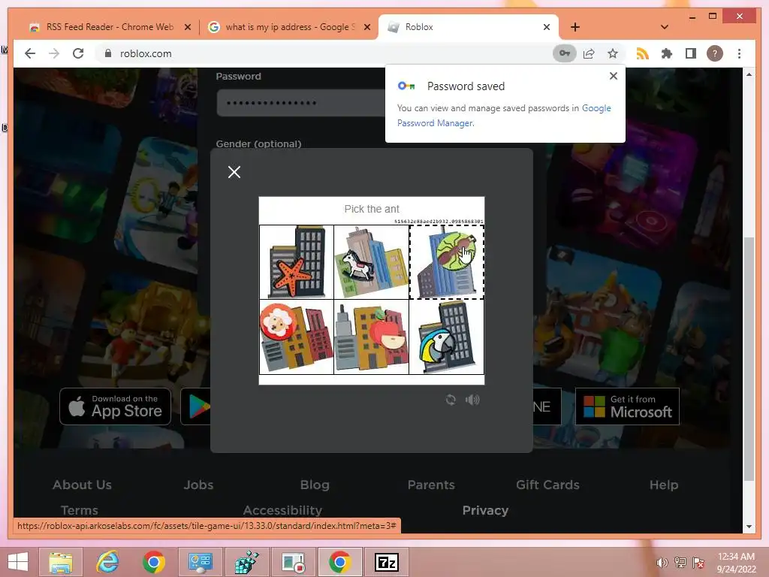Open the About Us footer link

82,485
